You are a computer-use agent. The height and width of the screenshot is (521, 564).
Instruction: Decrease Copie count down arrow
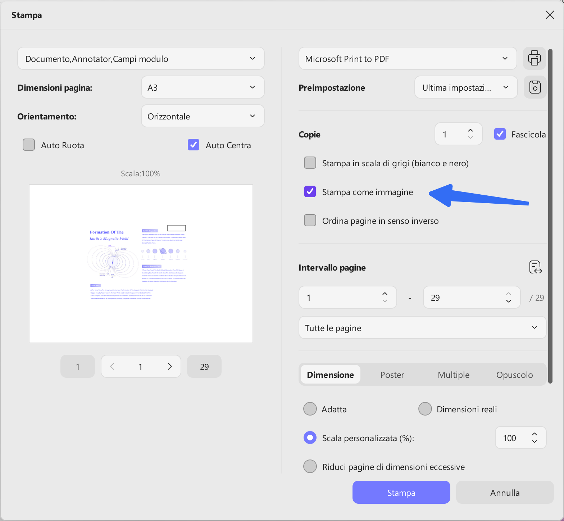tap(470, 138)
